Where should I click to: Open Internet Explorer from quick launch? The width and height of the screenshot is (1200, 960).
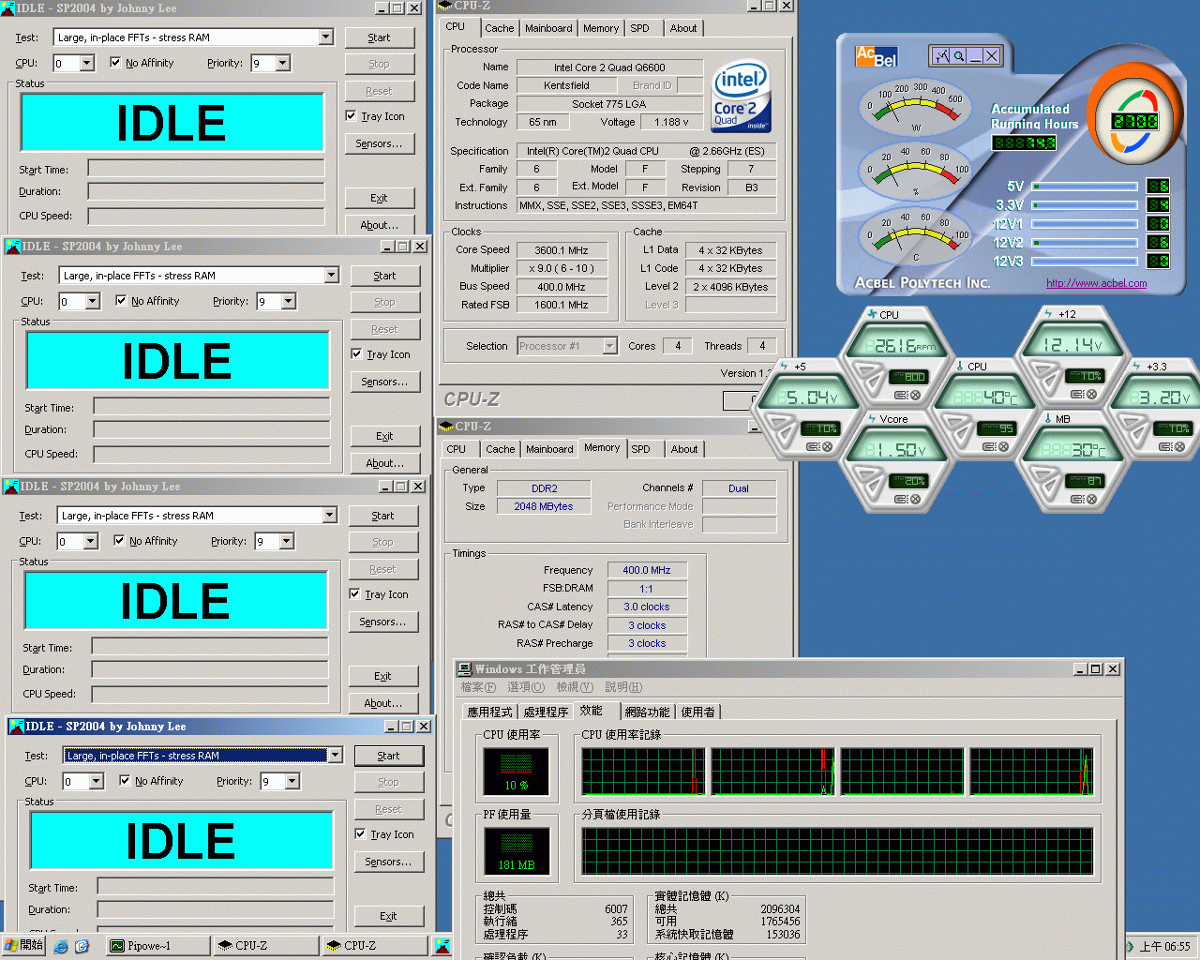point(61,946)
